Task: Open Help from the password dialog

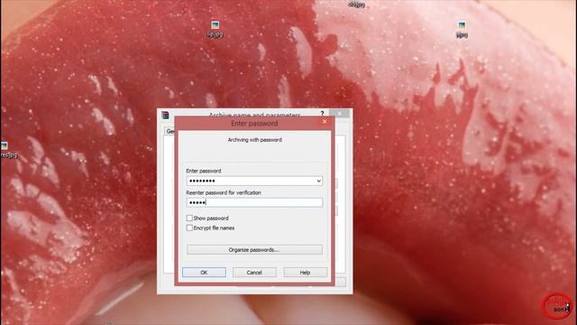Action: 305,273
